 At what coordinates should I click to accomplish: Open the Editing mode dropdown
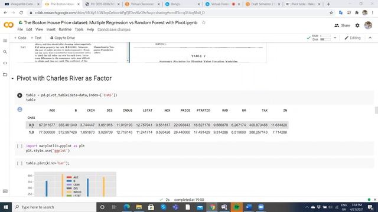point(353,38)
